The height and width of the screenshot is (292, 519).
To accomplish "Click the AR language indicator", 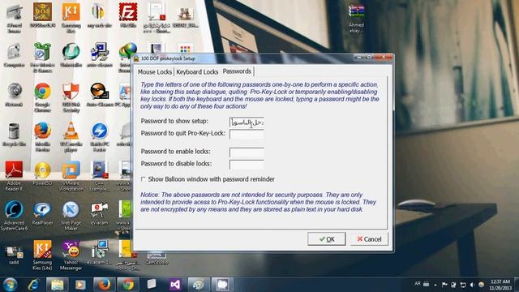I will [x=418, y=284].
